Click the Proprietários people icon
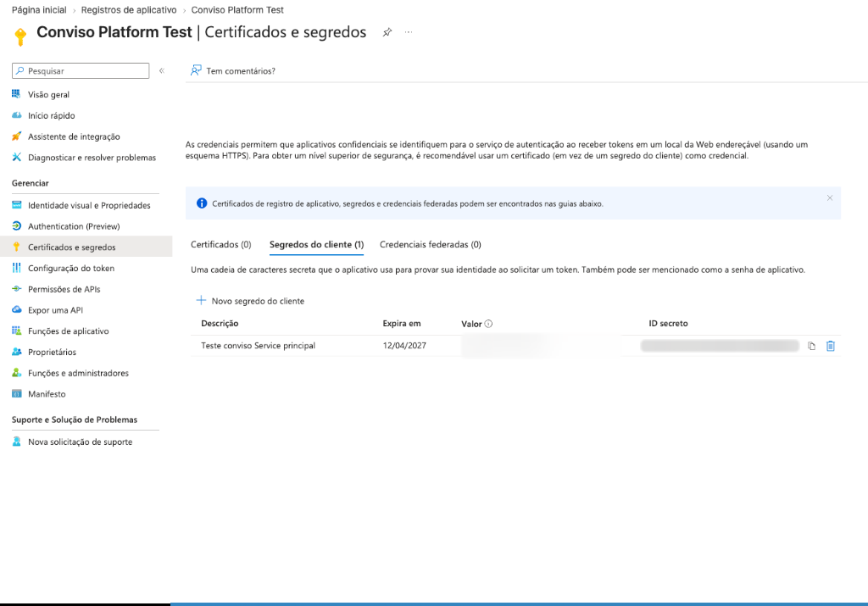This screenshot has width=868, height=606. pos(17,352)
